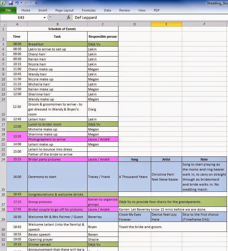Select column D header
The width and height of the screenshot is (228, 251).
[x=135, y=24]
